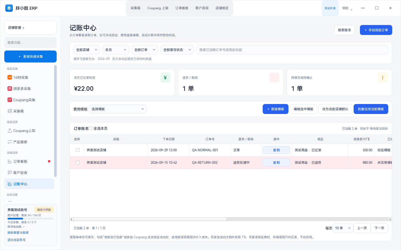This screenshot has width=401, height=250.
Task: Open the 帮助 menu
Action: [x=347, y=8]
